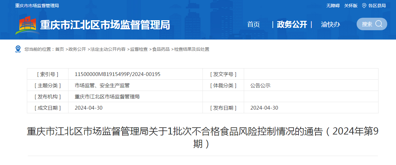Open the 政务公开 navigation tab

pyautogui.click(x=292, y=25)
